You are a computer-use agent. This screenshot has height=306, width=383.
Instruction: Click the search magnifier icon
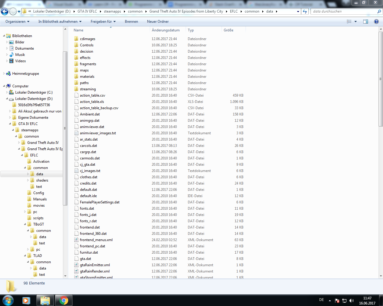pos(379,11)
